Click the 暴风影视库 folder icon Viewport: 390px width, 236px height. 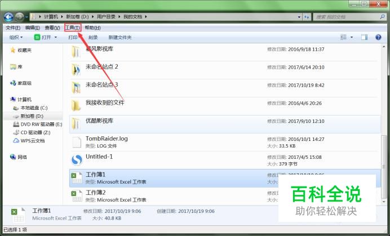(x=76, y=52)
